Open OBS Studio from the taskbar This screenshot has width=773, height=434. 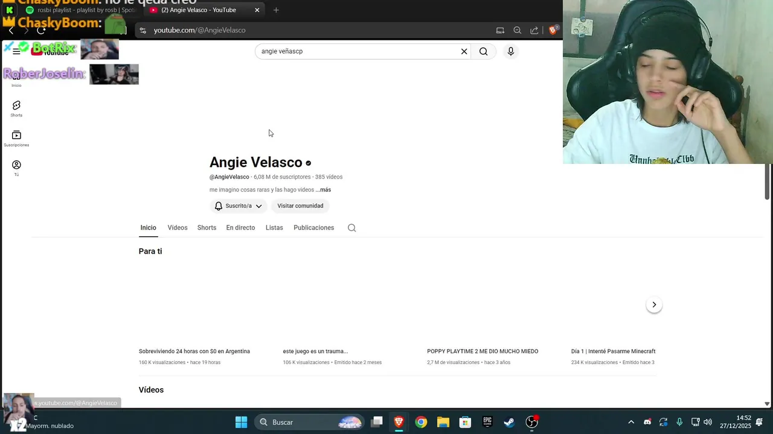[x=531, y=422]
